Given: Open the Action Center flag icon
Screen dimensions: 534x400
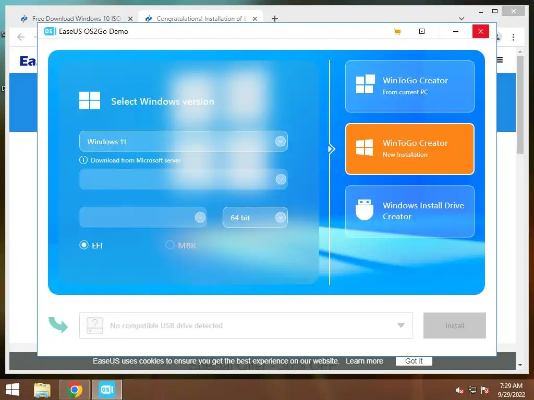Looking at the screenshot, I should (x=485, y=390).
